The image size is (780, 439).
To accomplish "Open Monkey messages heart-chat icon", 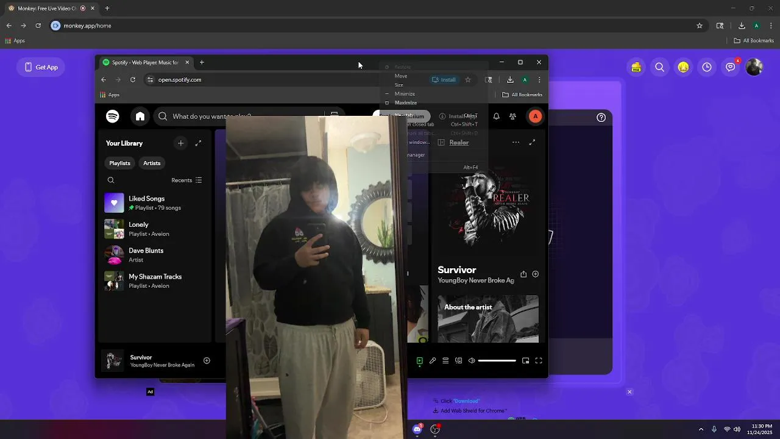I will (x=731, y=67).
